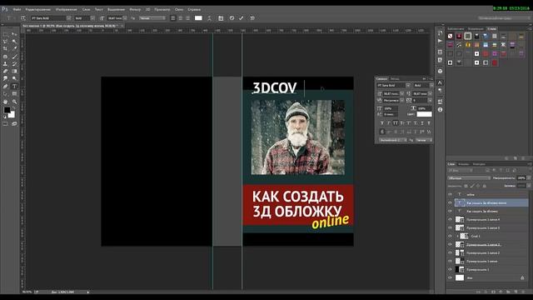Open anti-aliasing dropdown in options bar
533x300 pixels.
[152, 18]
